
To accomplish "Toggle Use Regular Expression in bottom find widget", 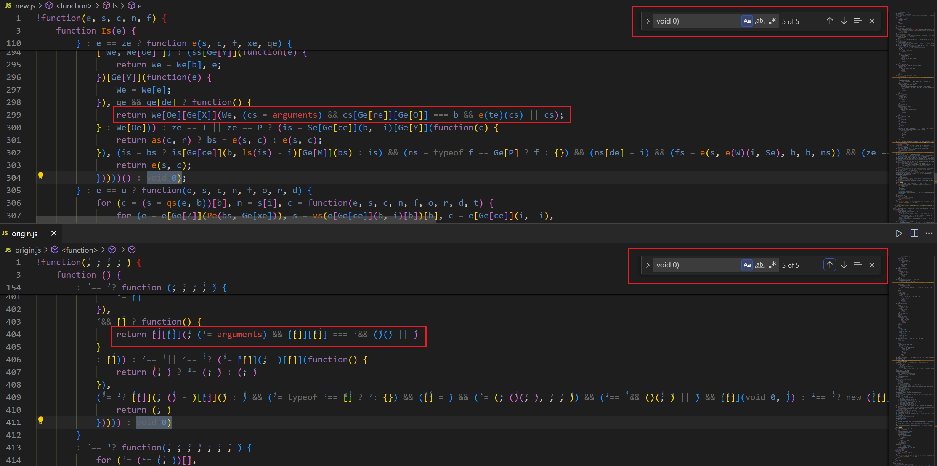I will (x=772, y=265).
